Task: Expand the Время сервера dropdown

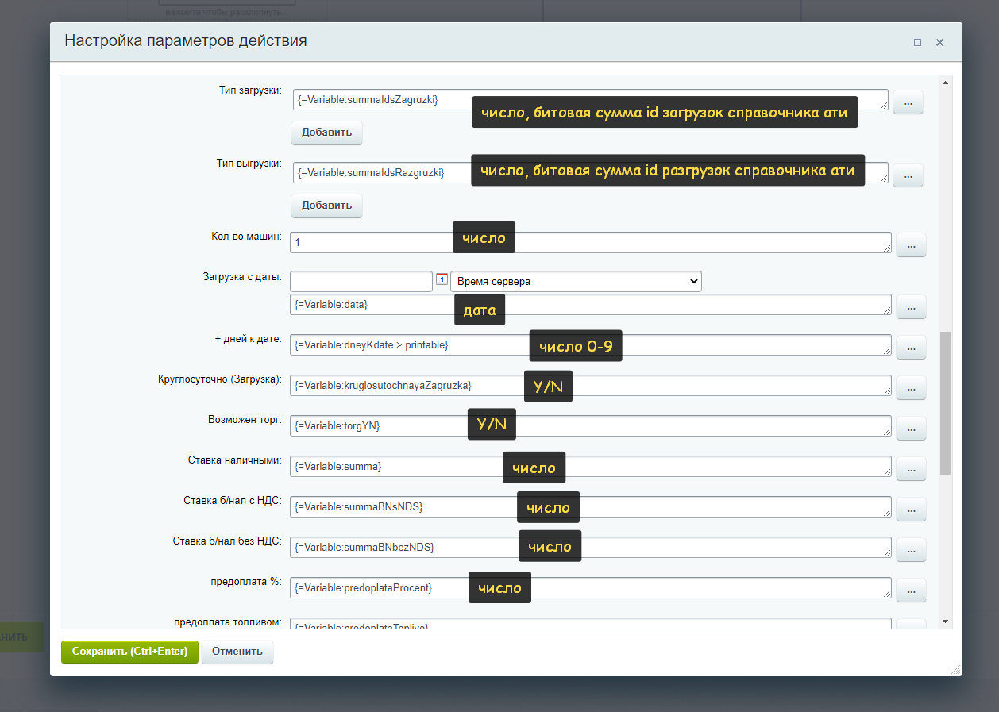Action: [576, 282]
